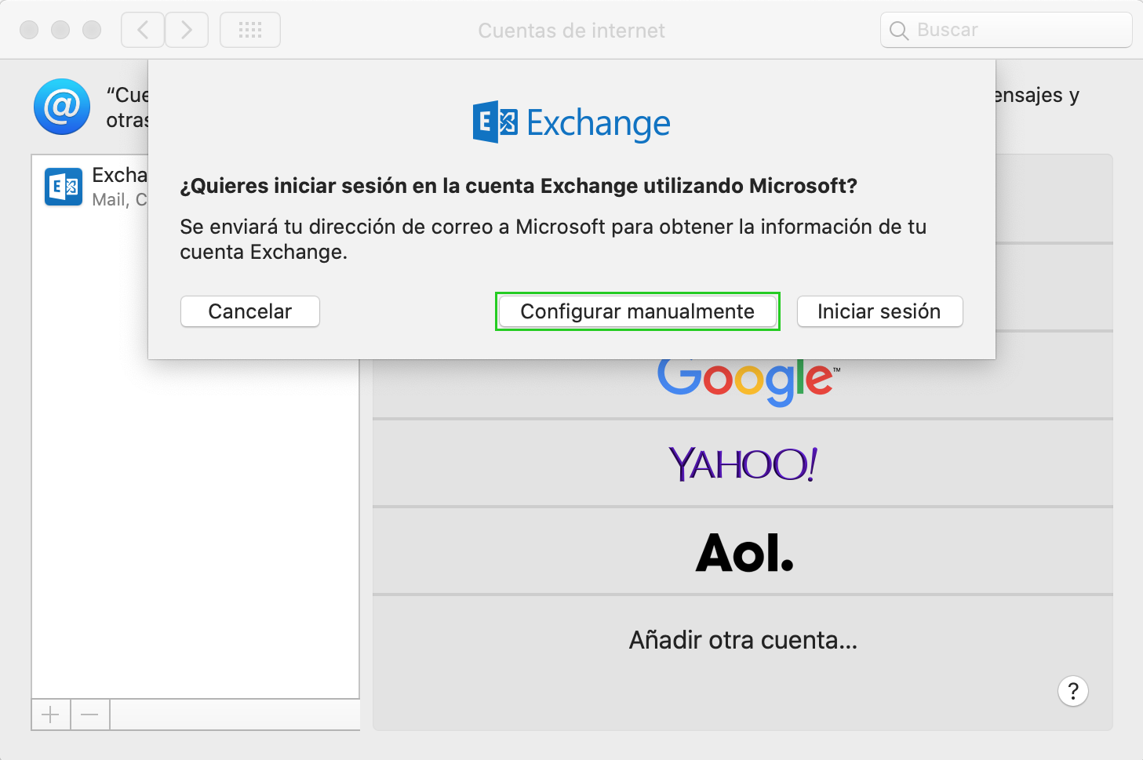Choose the Google account provider

coord(743,379)
